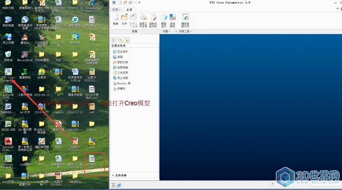
Task: Click new file icon in quick access toolbar
Action: (x=120, y=3)
